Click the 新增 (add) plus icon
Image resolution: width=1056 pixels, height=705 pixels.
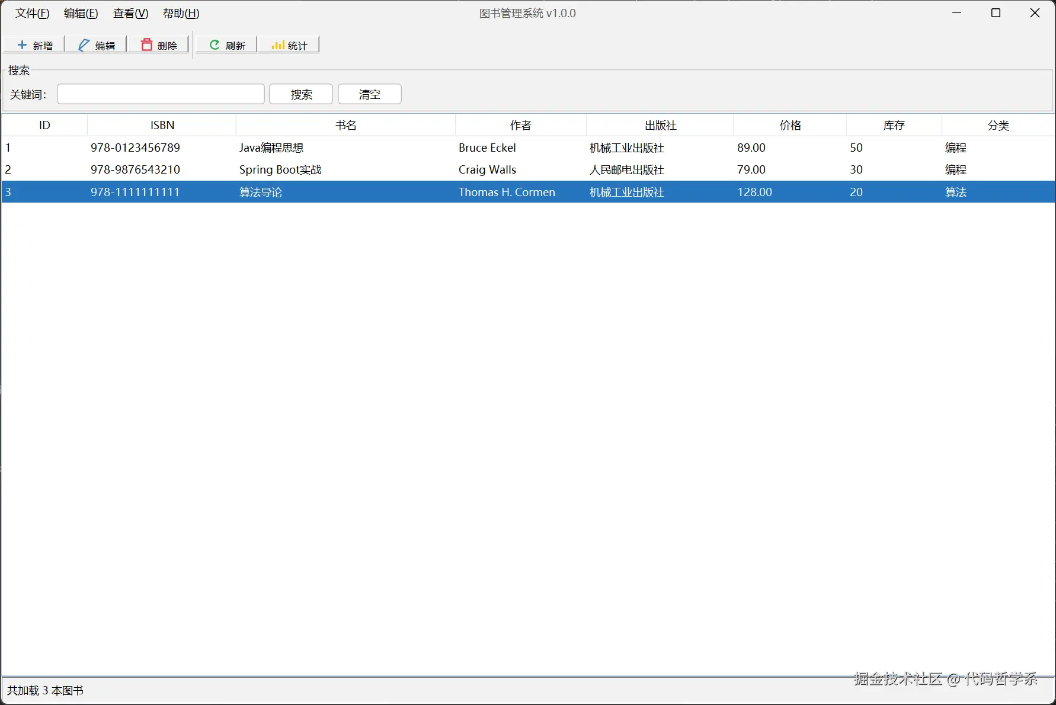coord(23,45)
